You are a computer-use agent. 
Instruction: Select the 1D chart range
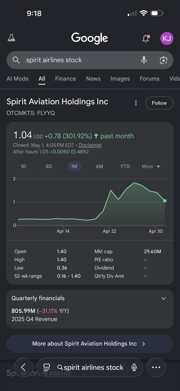pyautogui.click(x=23, y=167)
